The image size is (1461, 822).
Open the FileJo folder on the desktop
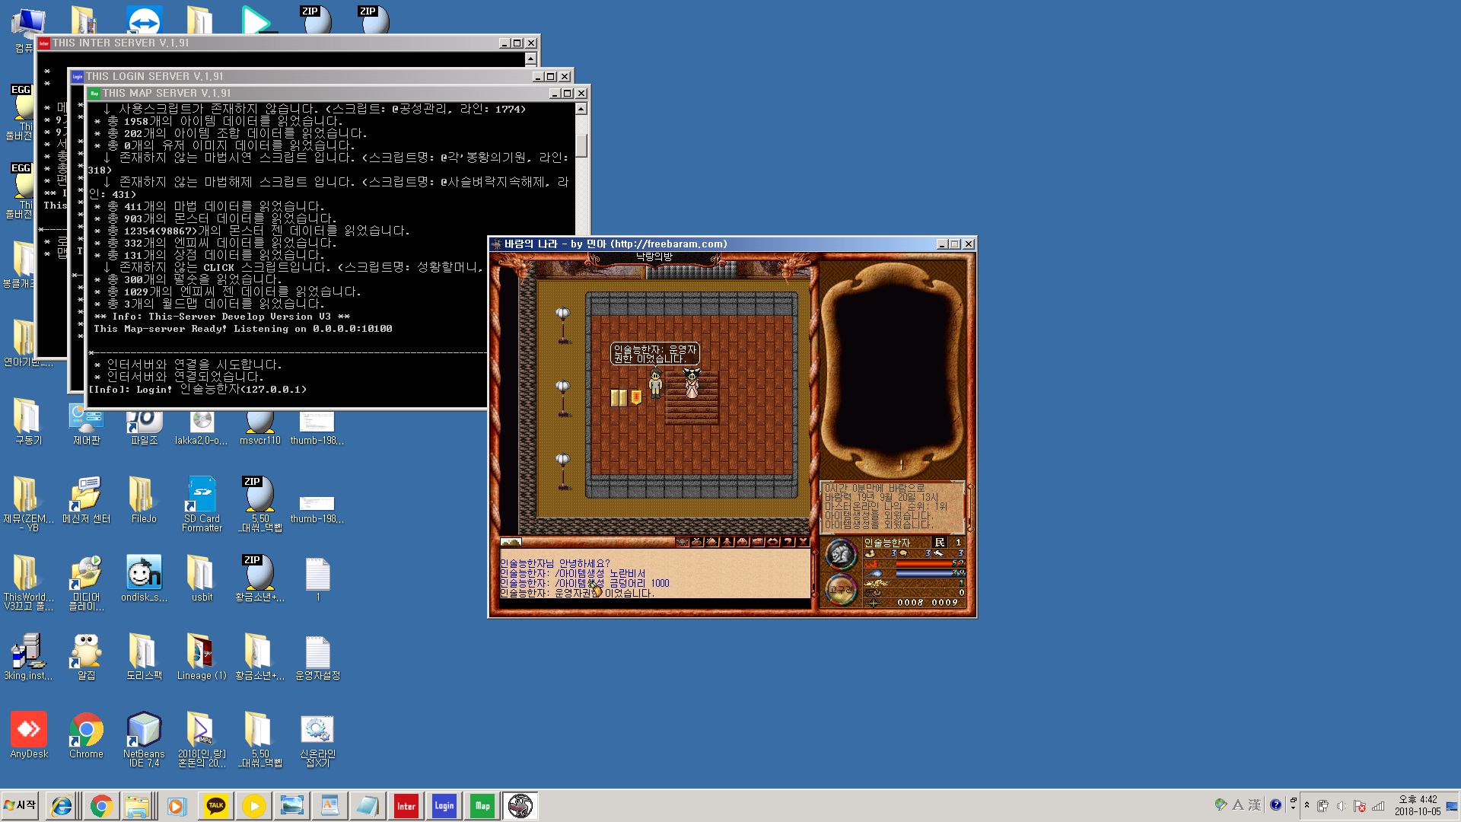coord(144,500)
